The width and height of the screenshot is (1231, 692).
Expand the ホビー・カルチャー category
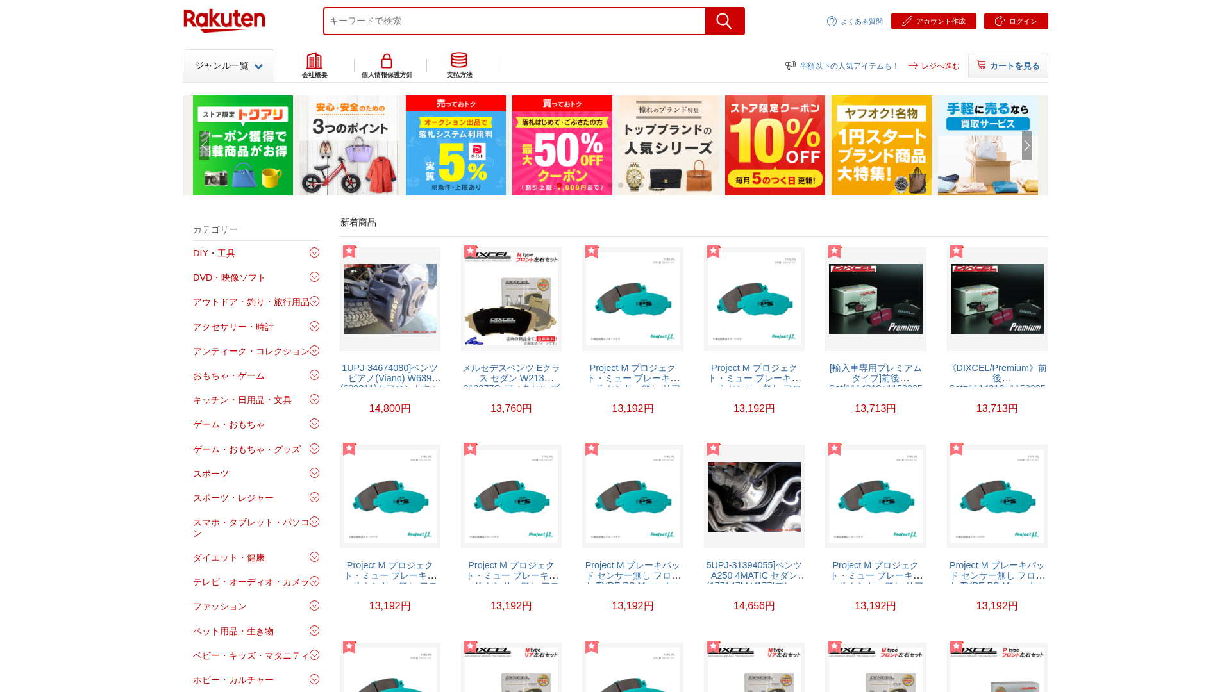tap(314, 680)
